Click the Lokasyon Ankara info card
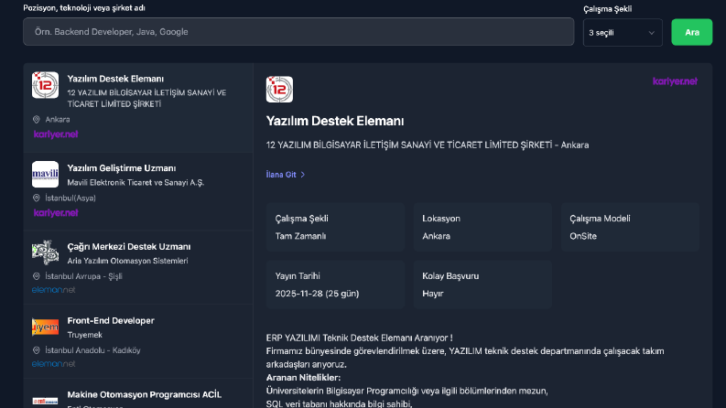This screenshot has width=726, height=408. (482, 227)
